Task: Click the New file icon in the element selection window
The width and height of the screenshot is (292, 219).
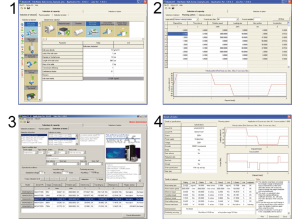Action: coord(22,8)
